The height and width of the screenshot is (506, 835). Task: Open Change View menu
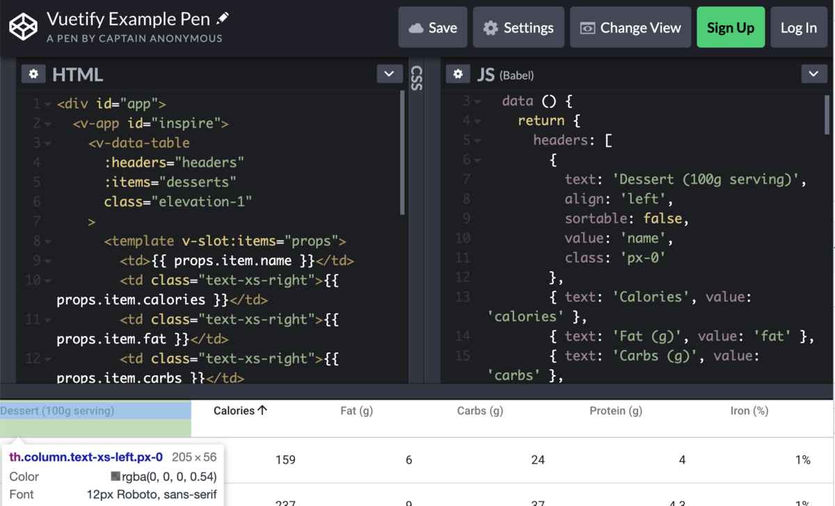tap(630, 28)
